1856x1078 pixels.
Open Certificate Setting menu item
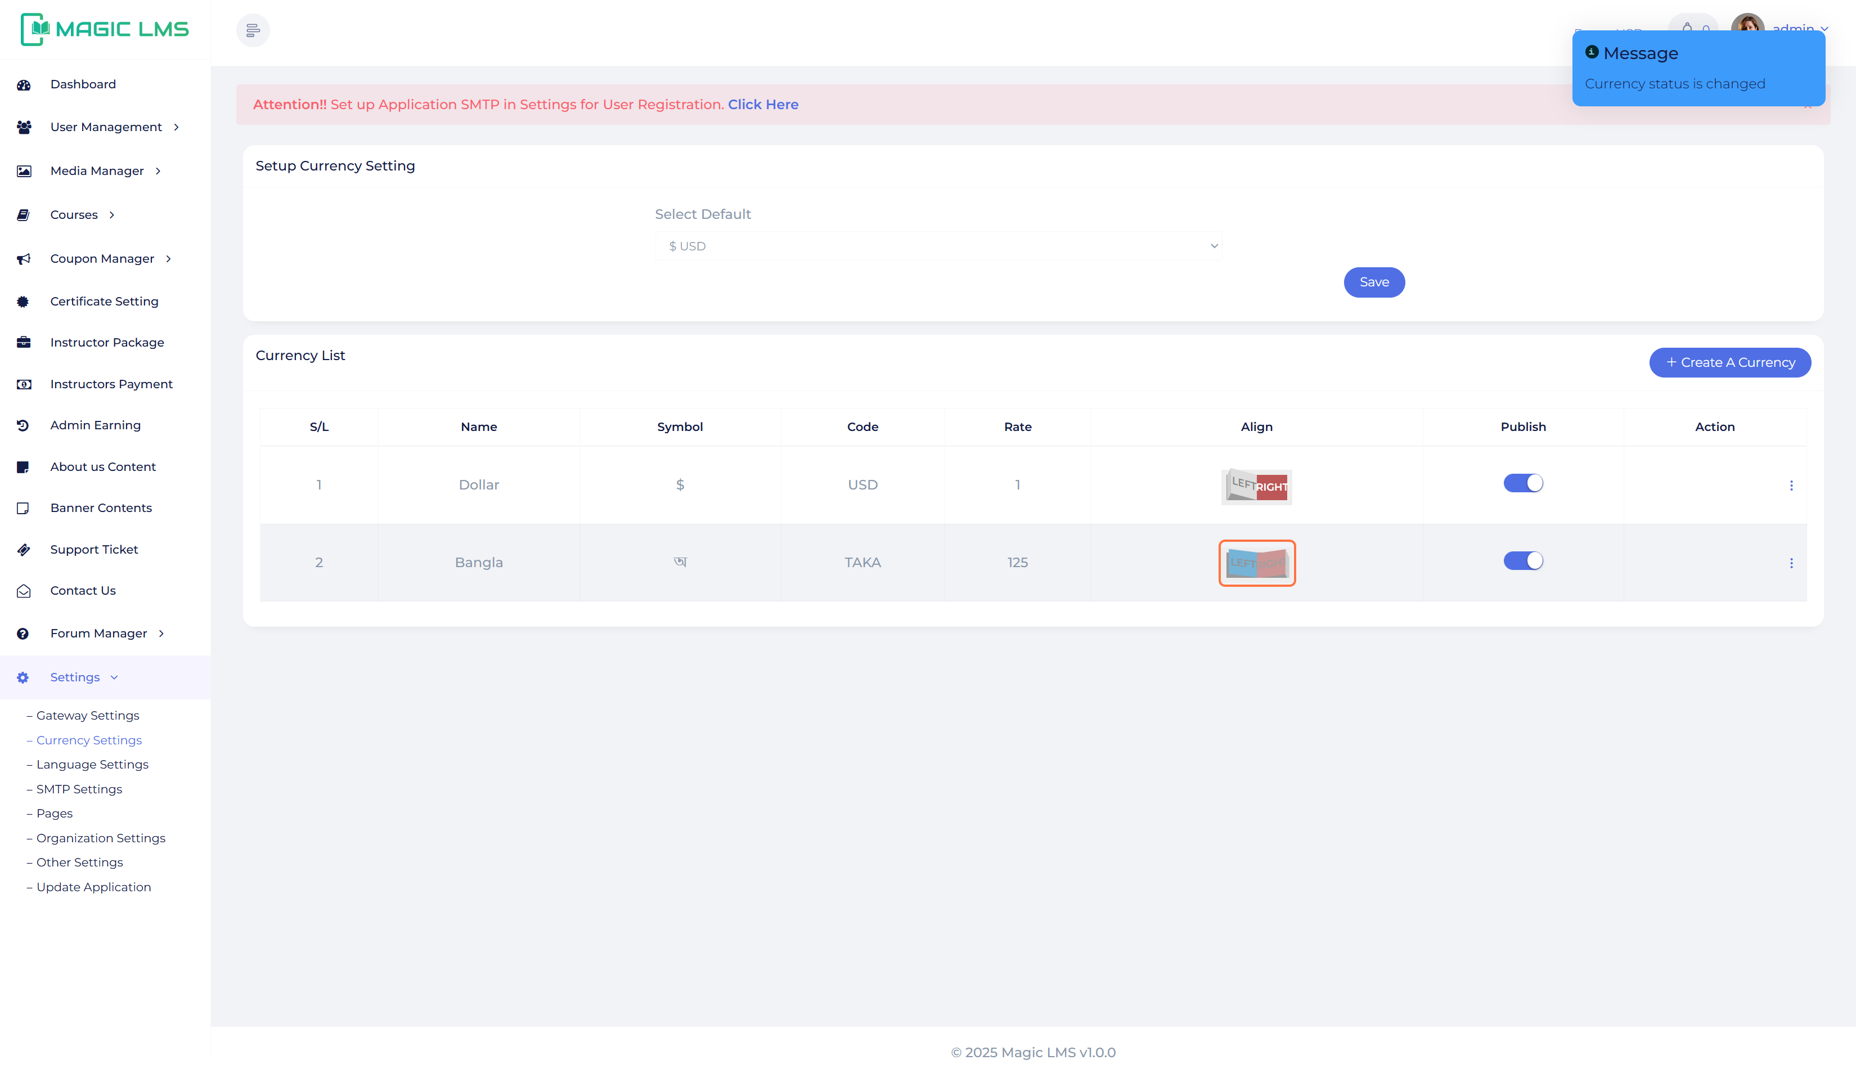click(105, 301)
